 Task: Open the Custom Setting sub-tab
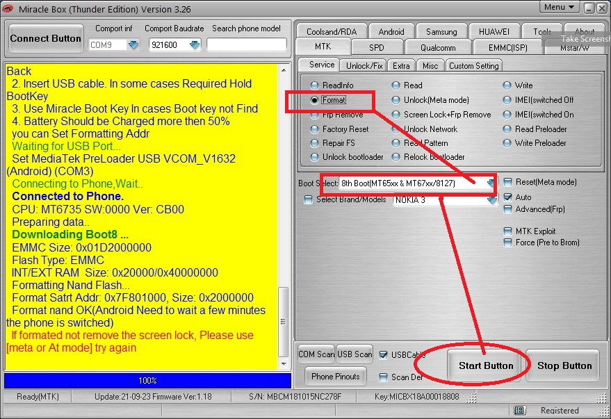[473, 66]
